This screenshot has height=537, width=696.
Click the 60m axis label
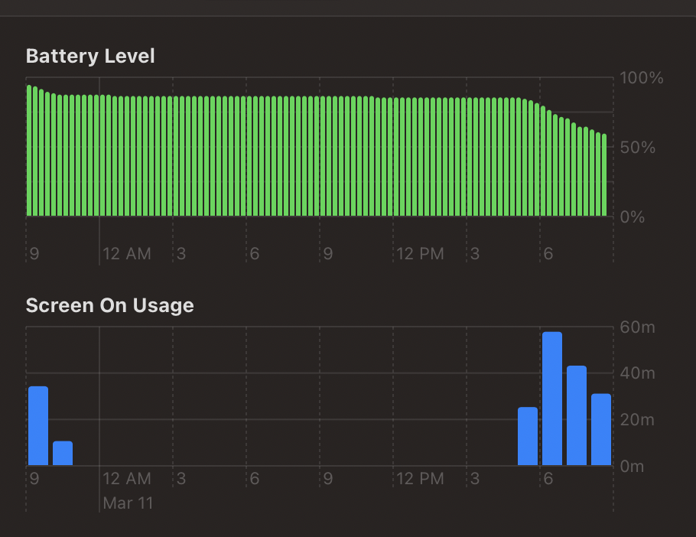637,327
